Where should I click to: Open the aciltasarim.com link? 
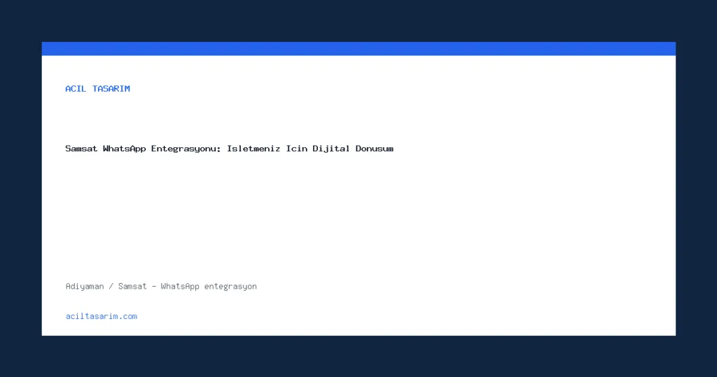101,316
